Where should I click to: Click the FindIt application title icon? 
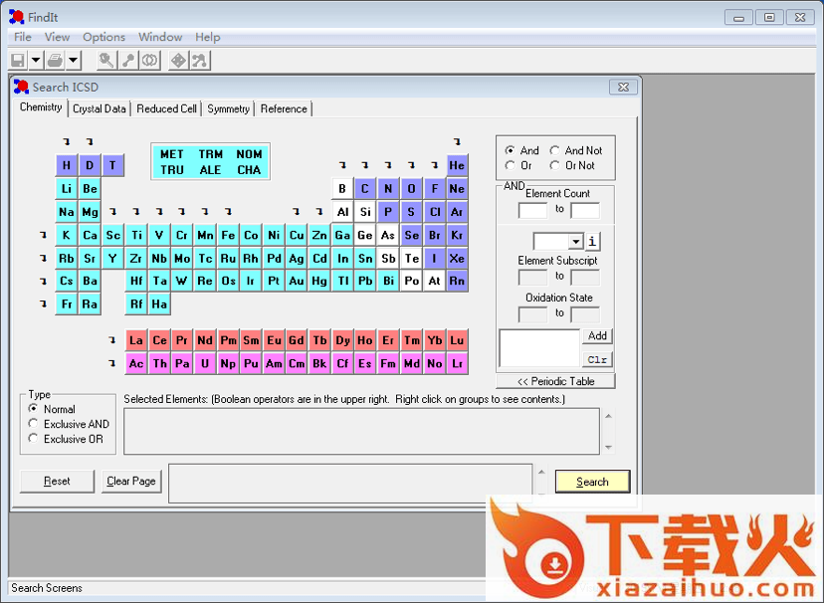click(16, 17)
